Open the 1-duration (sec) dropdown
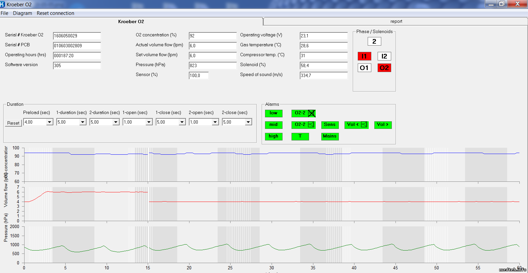 (x=83, y=122)
